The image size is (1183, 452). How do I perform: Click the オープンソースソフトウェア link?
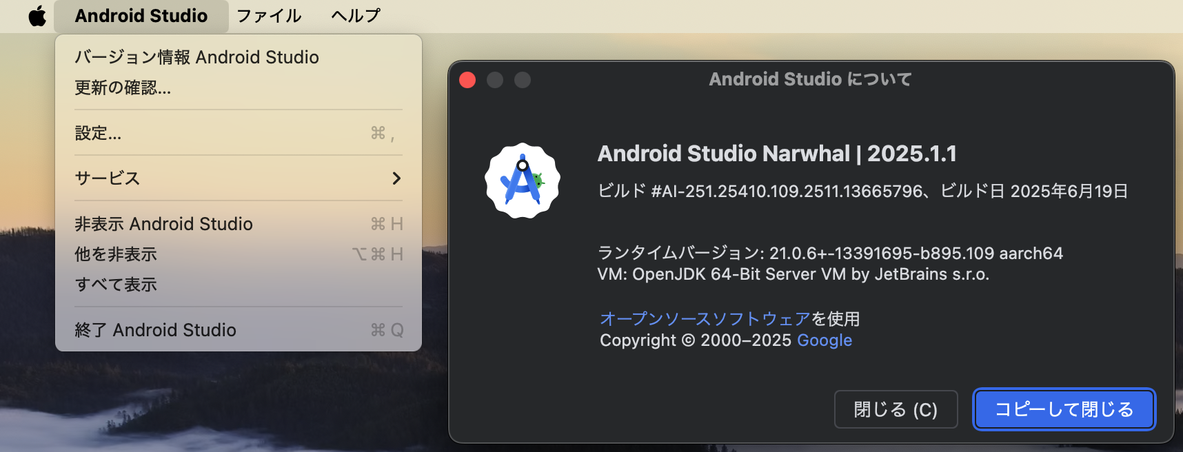pyautogui.click(x=704, y=318)
